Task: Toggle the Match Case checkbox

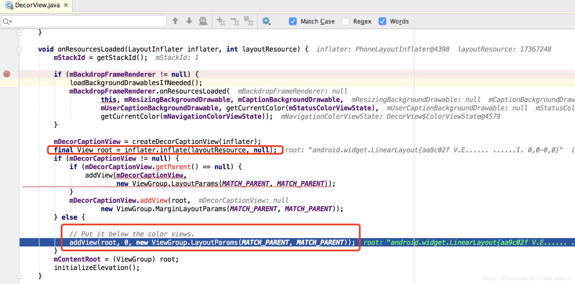Action: tap(293, 21)
